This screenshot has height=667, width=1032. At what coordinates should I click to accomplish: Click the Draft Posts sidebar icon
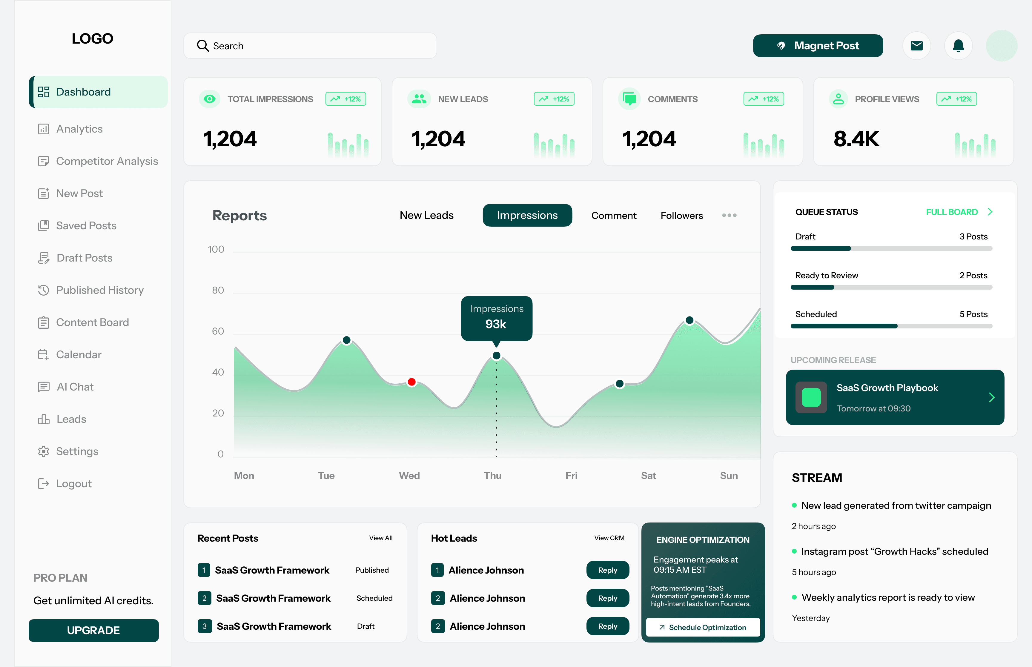point(43,258)
